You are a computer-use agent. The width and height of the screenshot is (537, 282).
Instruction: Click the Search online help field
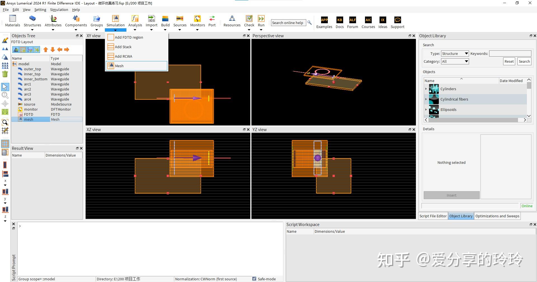(x=288, y=23)
